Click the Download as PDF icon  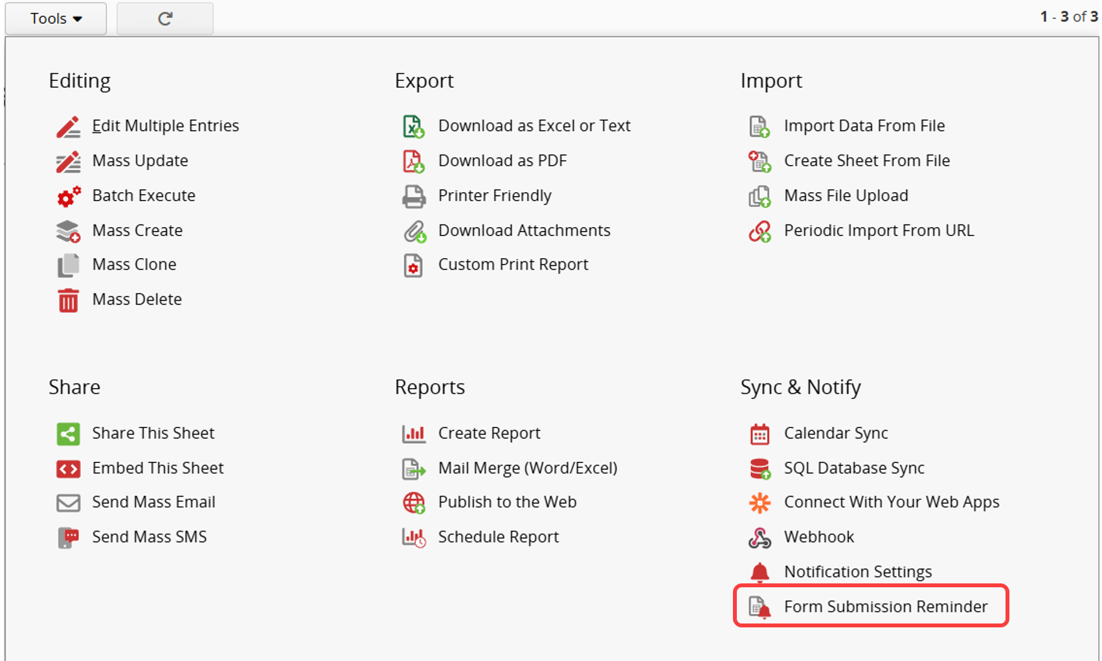click(x=413, y=161)
